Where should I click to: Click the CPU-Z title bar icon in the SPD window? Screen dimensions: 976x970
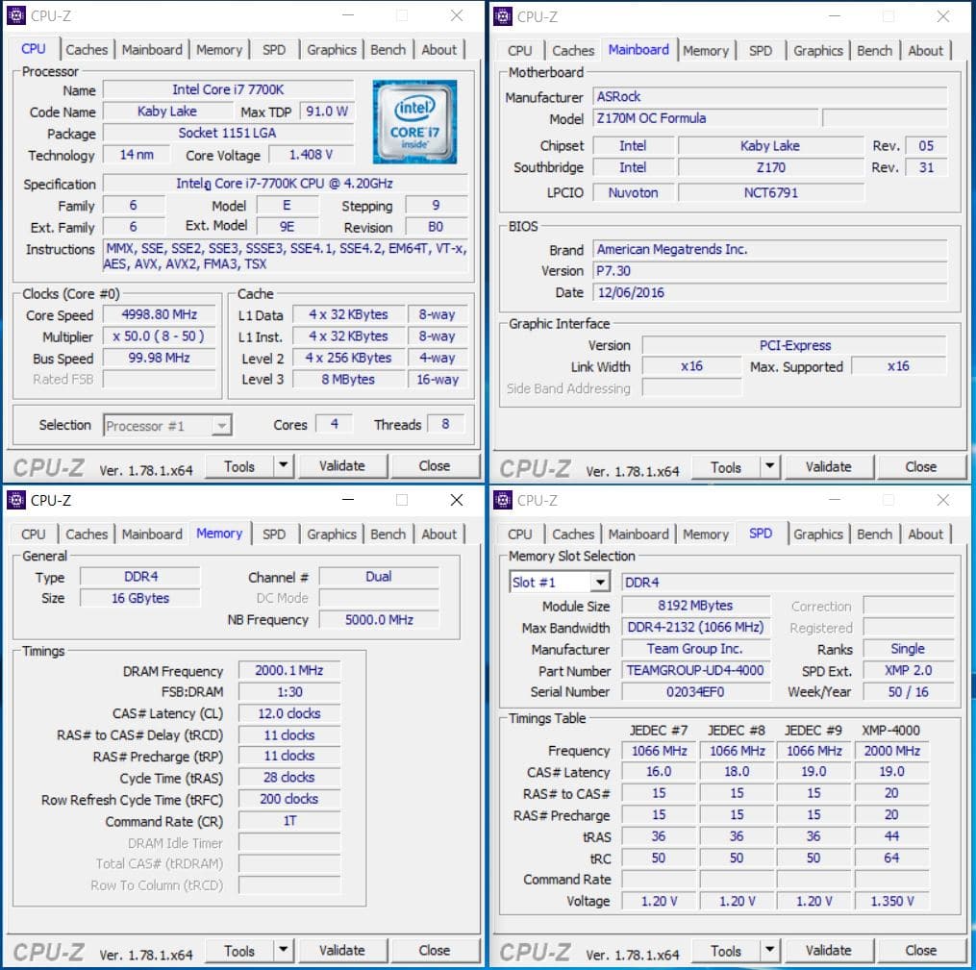[503, 500]
